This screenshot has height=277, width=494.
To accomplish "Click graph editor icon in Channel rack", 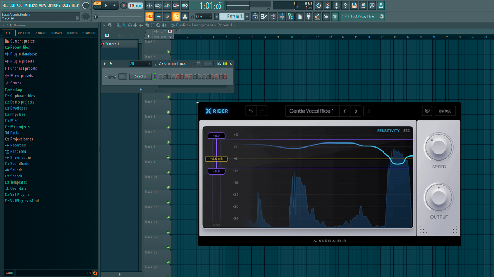I will click(219, 63).
